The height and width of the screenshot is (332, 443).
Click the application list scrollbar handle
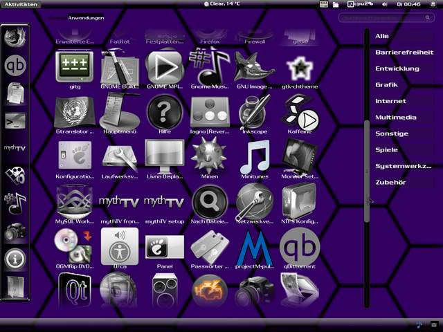tap(367, 171)
